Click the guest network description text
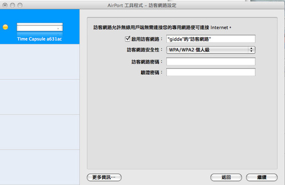285x185 pixels. 162,27
